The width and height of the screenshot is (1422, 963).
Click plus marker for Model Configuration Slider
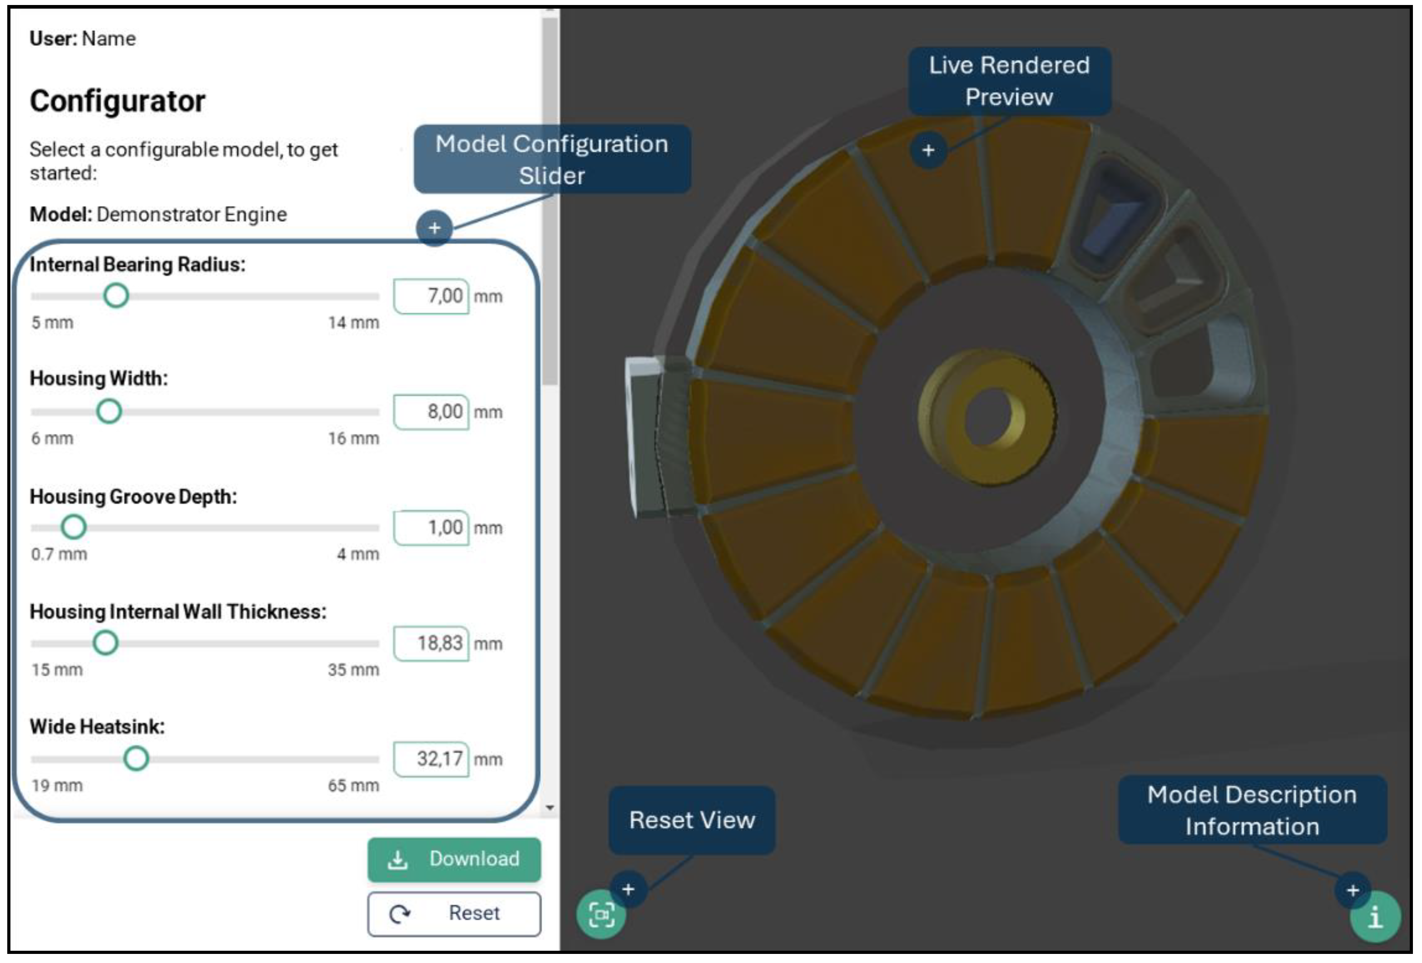coord(435,228)
